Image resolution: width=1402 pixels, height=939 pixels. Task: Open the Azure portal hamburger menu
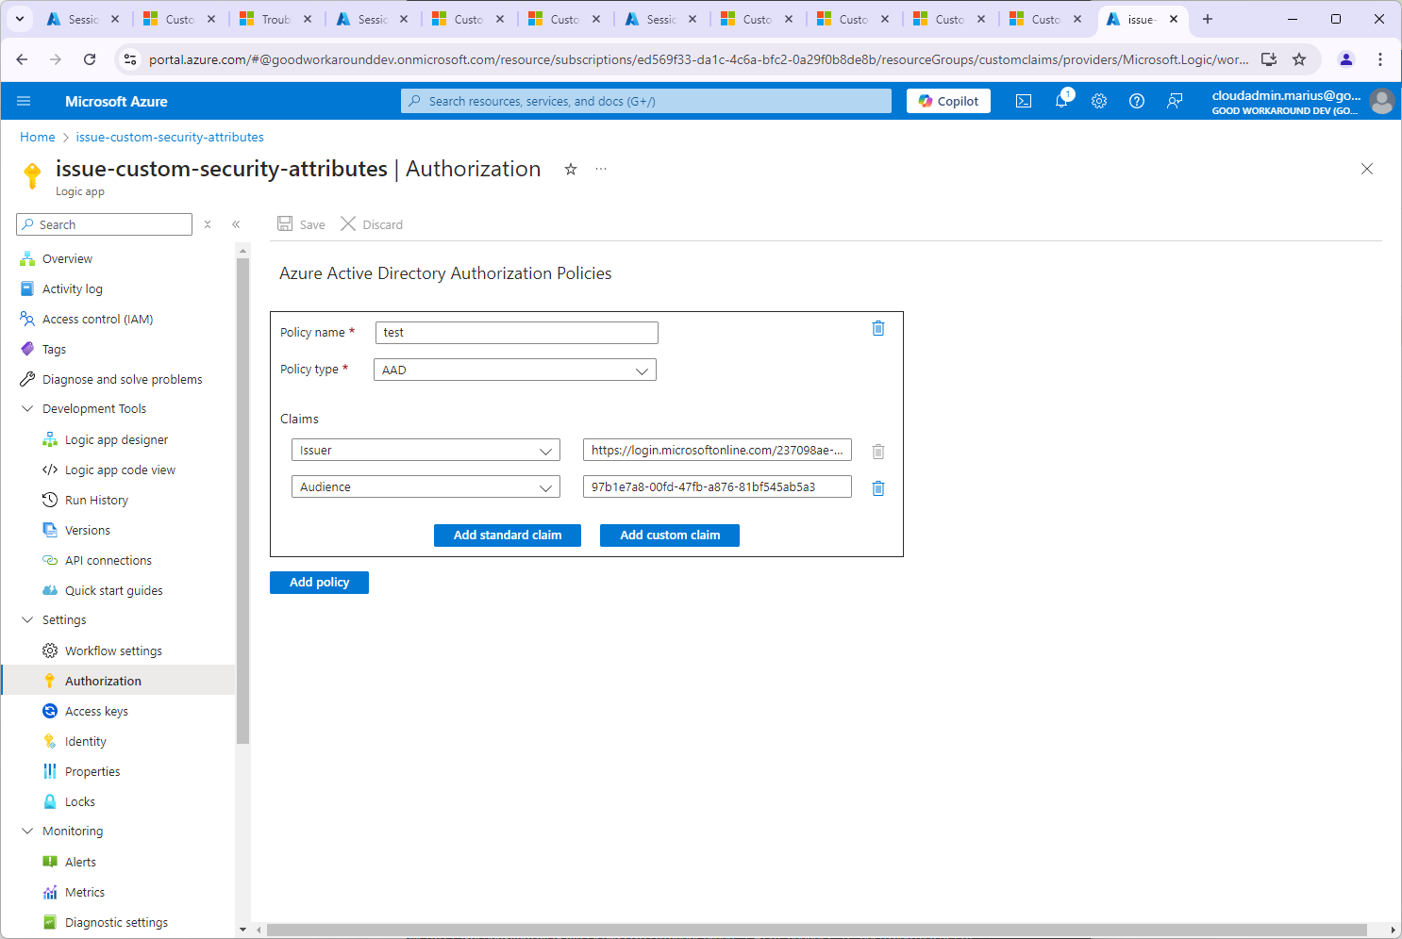[24, 101]
